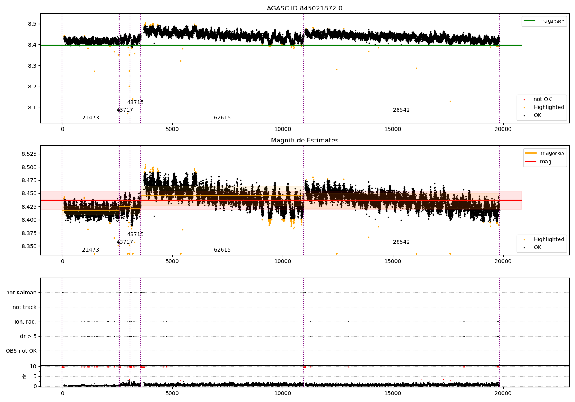
Task: Select the 8.4 y-axis tick in top panel
Action: [x=32, y=45]
